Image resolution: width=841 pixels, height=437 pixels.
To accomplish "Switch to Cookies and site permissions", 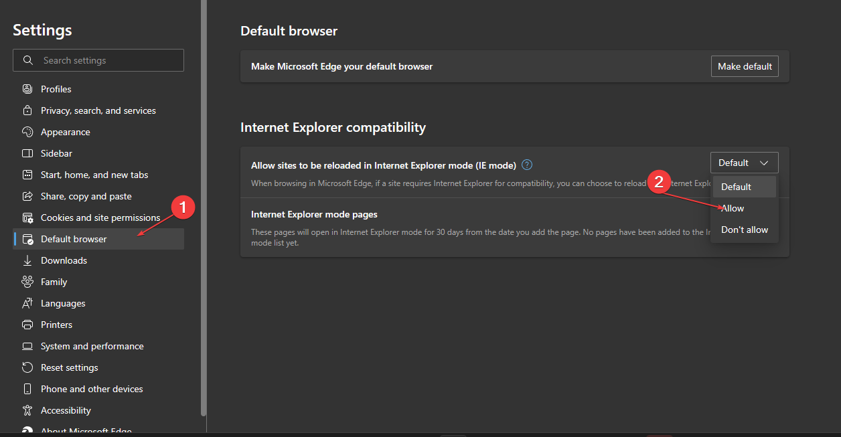I will 100,217.
